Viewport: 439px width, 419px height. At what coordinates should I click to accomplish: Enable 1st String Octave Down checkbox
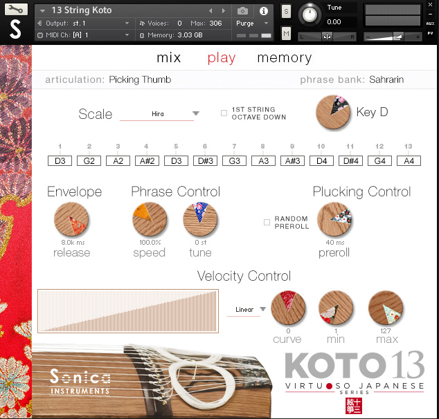[224, 113]
